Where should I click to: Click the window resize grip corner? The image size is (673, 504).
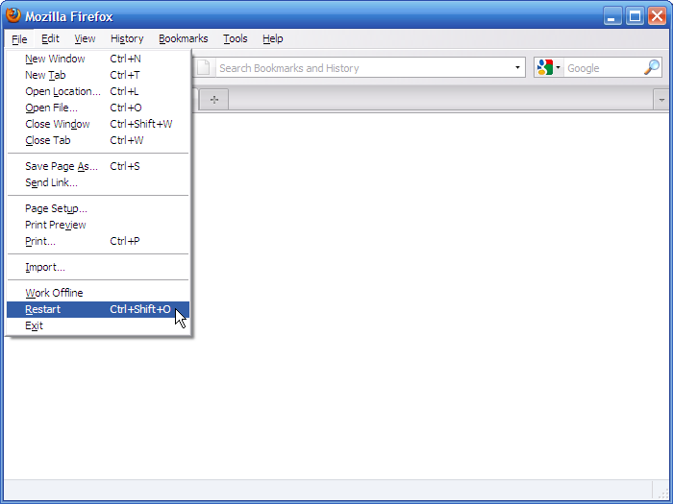pos(662,493)
